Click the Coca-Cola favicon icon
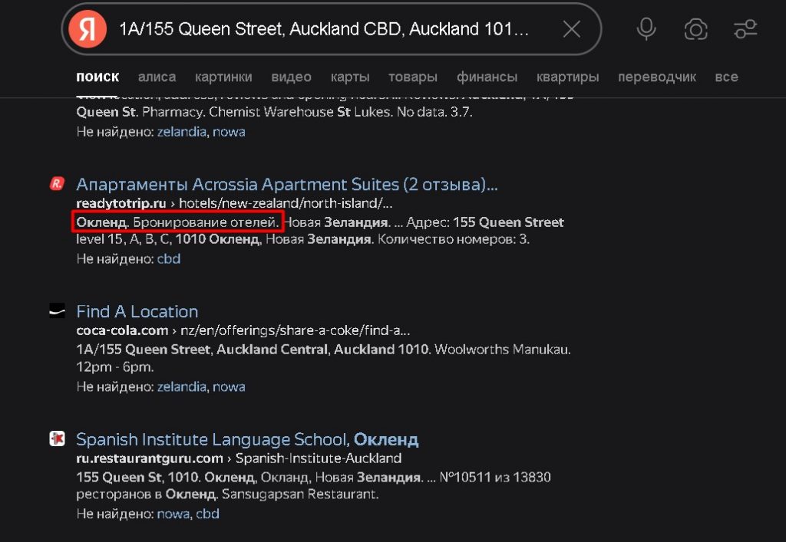786x542 pixels. coord(57,311)
